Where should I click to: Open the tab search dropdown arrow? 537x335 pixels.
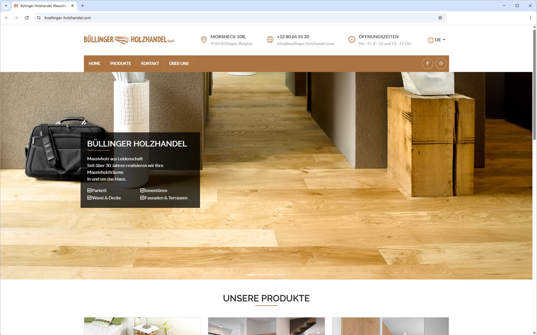point(6,6)
